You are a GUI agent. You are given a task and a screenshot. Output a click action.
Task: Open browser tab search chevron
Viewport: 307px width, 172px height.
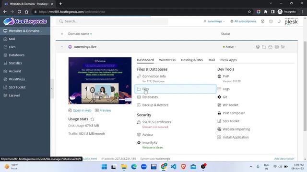[271, 3]
